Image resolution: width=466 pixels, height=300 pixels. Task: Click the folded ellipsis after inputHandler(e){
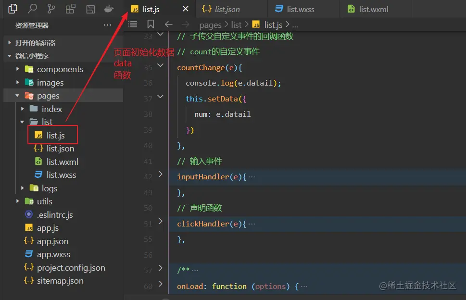click(x=252, y=177)
